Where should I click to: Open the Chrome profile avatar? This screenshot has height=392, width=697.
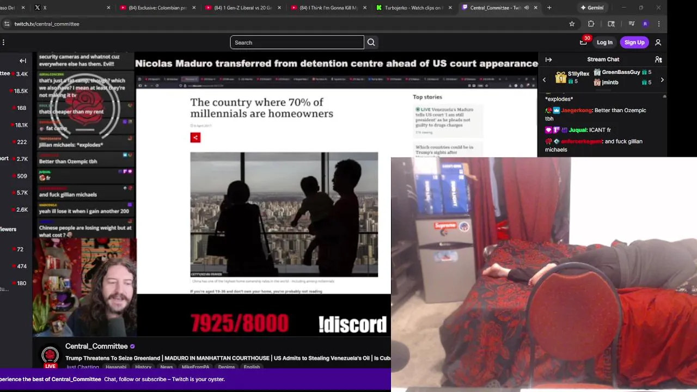click(x=645, y=24)
